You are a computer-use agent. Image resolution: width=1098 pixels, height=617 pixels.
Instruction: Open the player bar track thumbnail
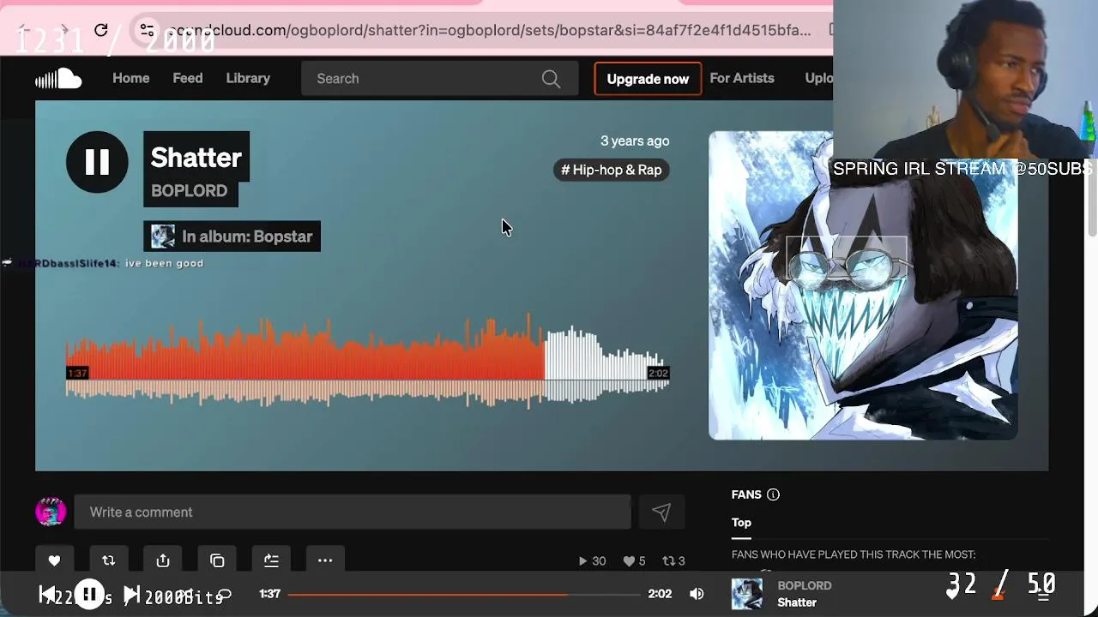point(746,594)
